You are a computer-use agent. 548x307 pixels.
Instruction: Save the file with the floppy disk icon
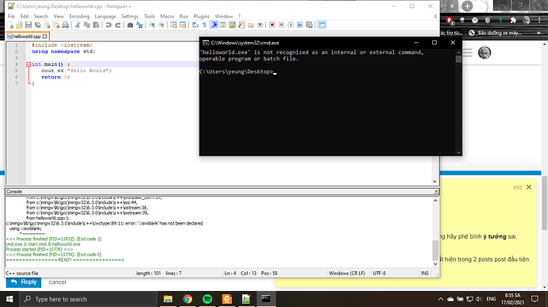(29, 25)
